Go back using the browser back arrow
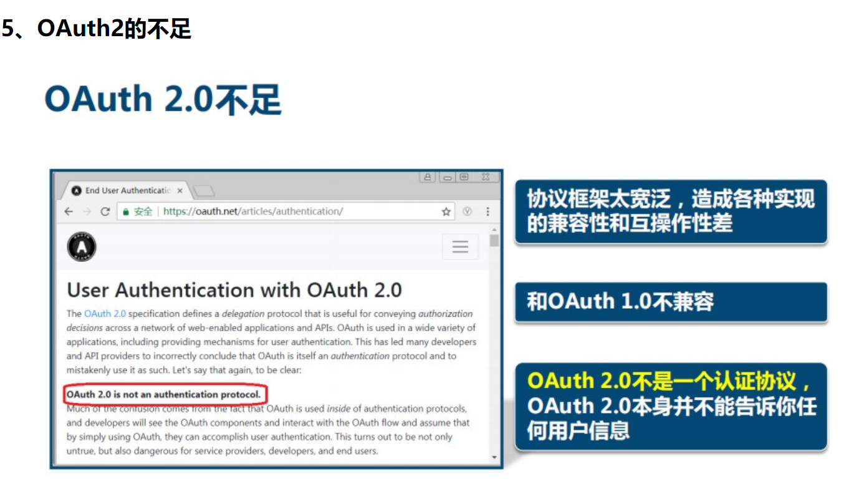The image size is (844, 484). click(69, 211)
